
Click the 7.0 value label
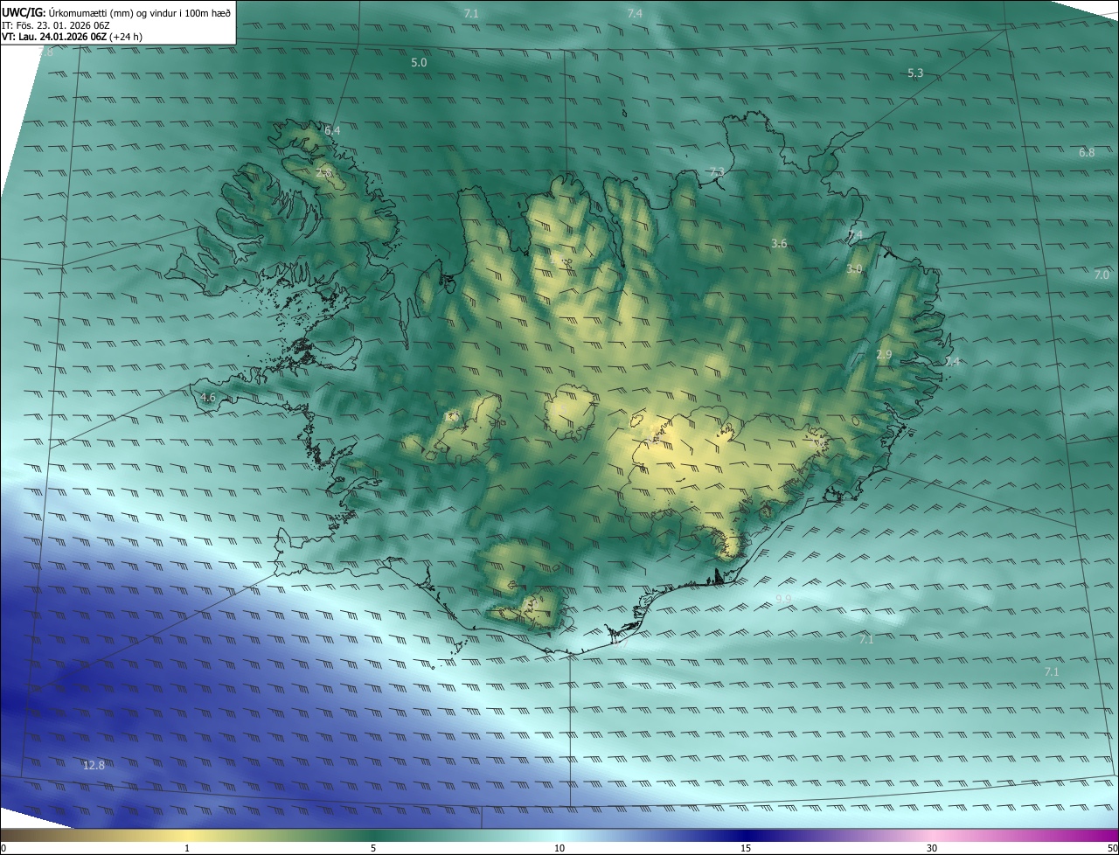(1102, 275)
